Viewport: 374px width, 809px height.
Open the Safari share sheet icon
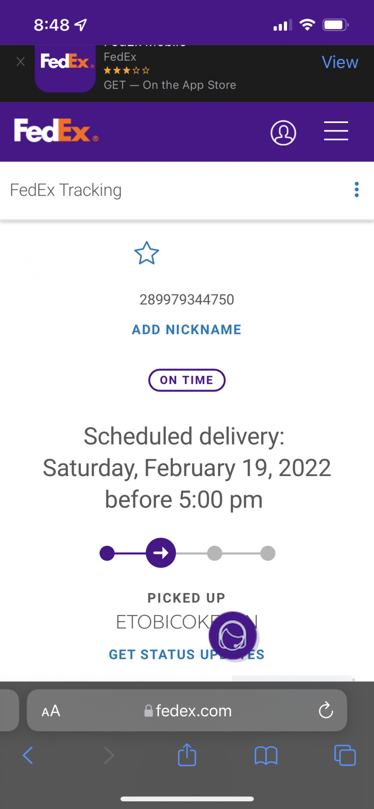tap(187, 755)
